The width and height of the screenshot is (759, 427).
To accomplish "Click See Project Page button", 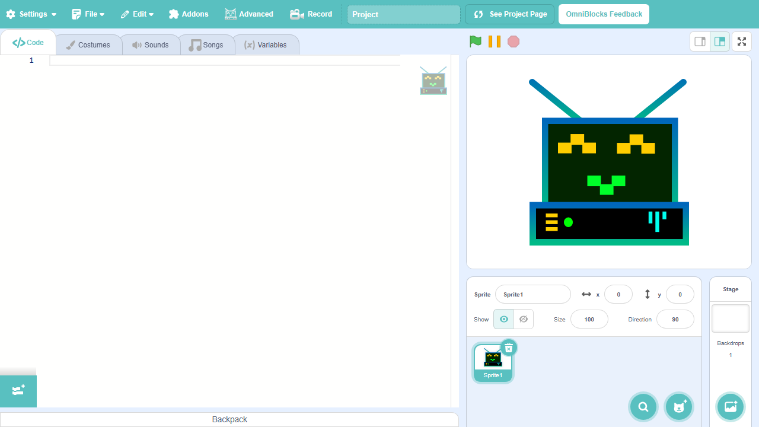I will click(x=510, y=14).
